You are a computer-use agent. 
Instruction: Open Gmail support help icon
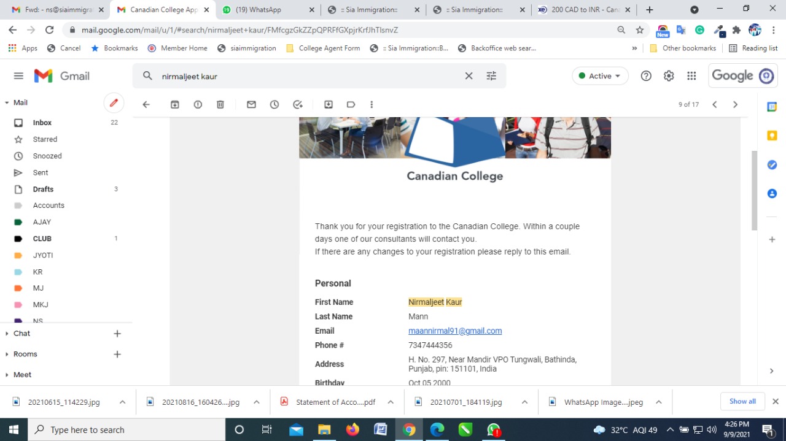(646, 76)
